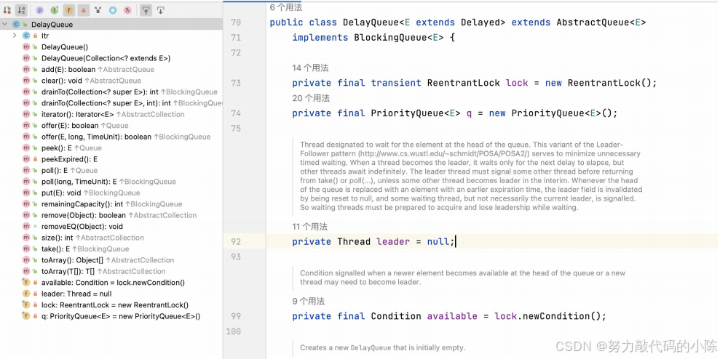Select the DelayQueue class row in structure
The height and width of the screenshot is (359, 720).
111,24
